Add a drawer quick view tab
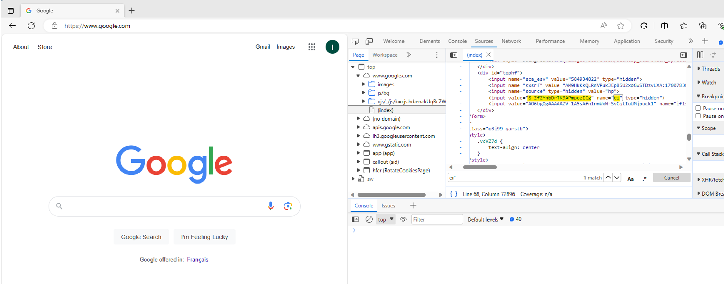The height and width of the screenshot is (290, 724). point(413,205)
